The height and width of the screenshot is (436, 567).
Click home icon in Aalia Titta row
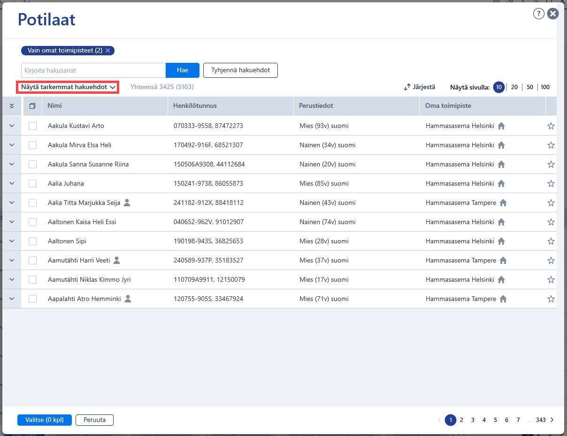tap(503, 203)
